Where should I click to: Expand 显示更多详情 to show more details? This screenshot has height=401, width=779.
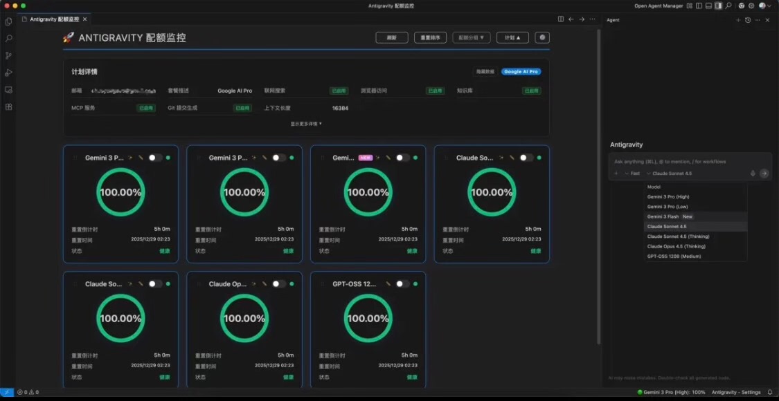click(x=305, y=124)
